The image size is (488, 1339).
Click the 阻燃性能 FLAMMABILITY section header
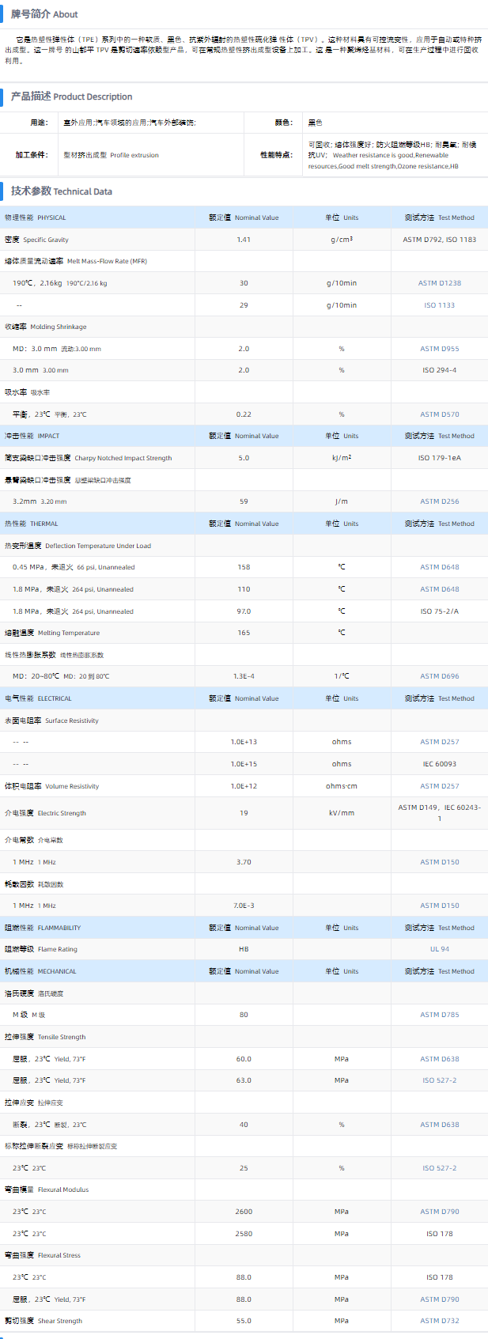[43, 928]
